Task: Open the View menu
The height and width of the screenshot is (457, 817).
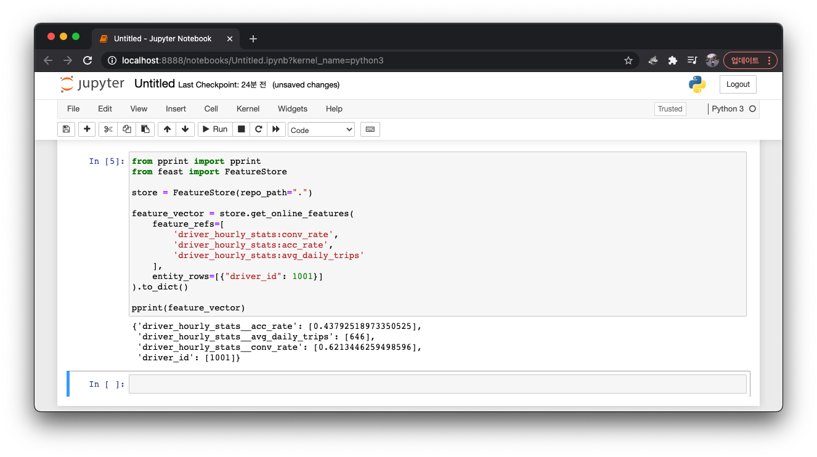Action: [139, 108]
